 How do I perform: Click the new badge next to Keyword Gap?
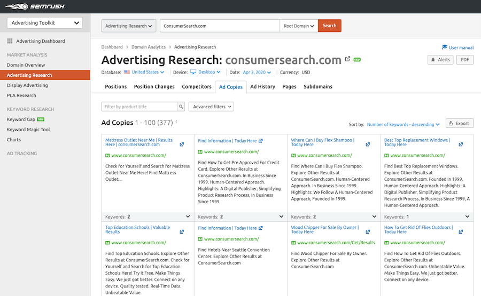[41, 119]
